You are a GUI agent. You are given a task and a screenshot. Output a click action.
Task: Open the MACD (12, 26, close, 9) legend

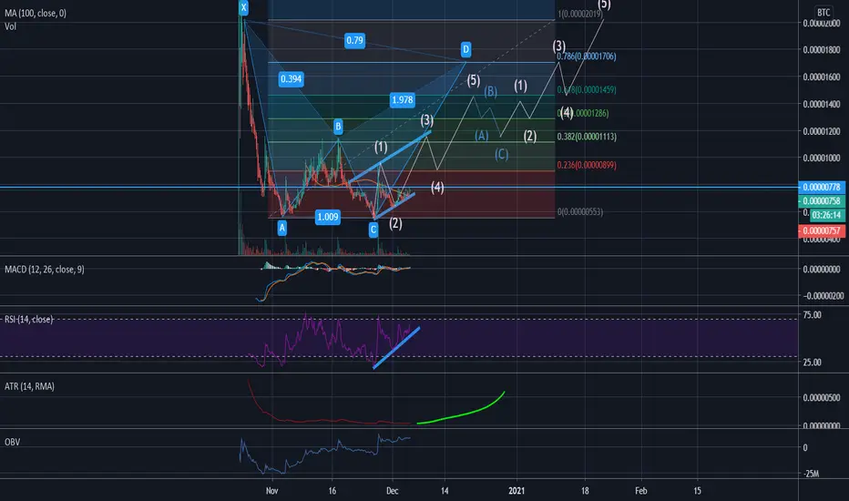pyautogui.click(x=45, y=270)
